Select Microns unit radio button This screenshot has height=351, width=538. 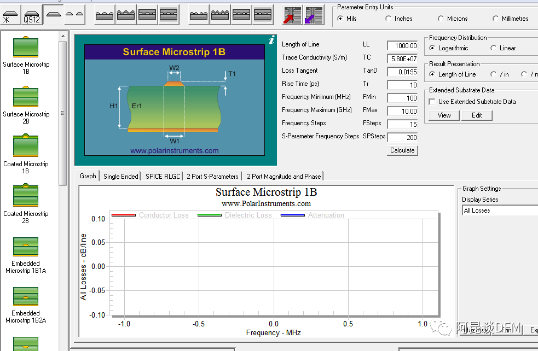click(x=441, y=19)
